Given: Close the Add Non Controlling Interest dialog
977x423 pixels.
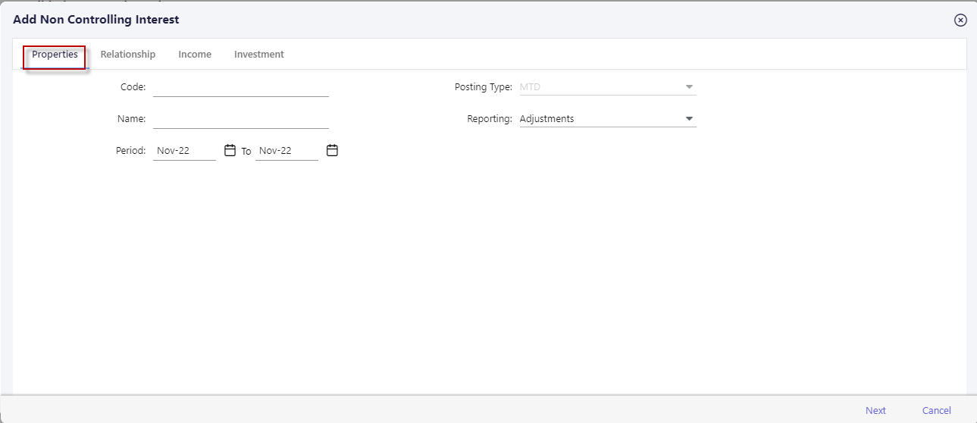Looking at the screenshot, I should click(960, 20).
